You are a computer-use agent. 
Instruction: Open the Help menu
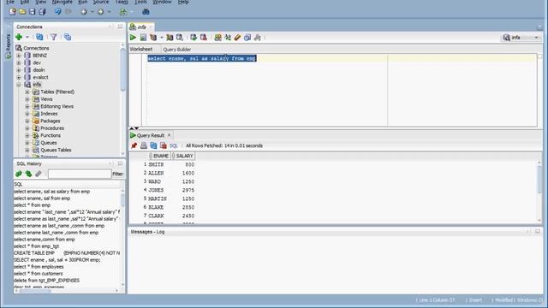[183, 2]
